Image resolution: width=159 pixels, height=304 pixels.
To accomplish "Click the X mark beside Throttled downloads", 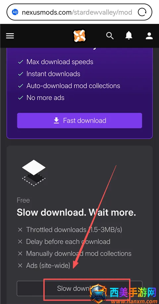I will (20, 230).
